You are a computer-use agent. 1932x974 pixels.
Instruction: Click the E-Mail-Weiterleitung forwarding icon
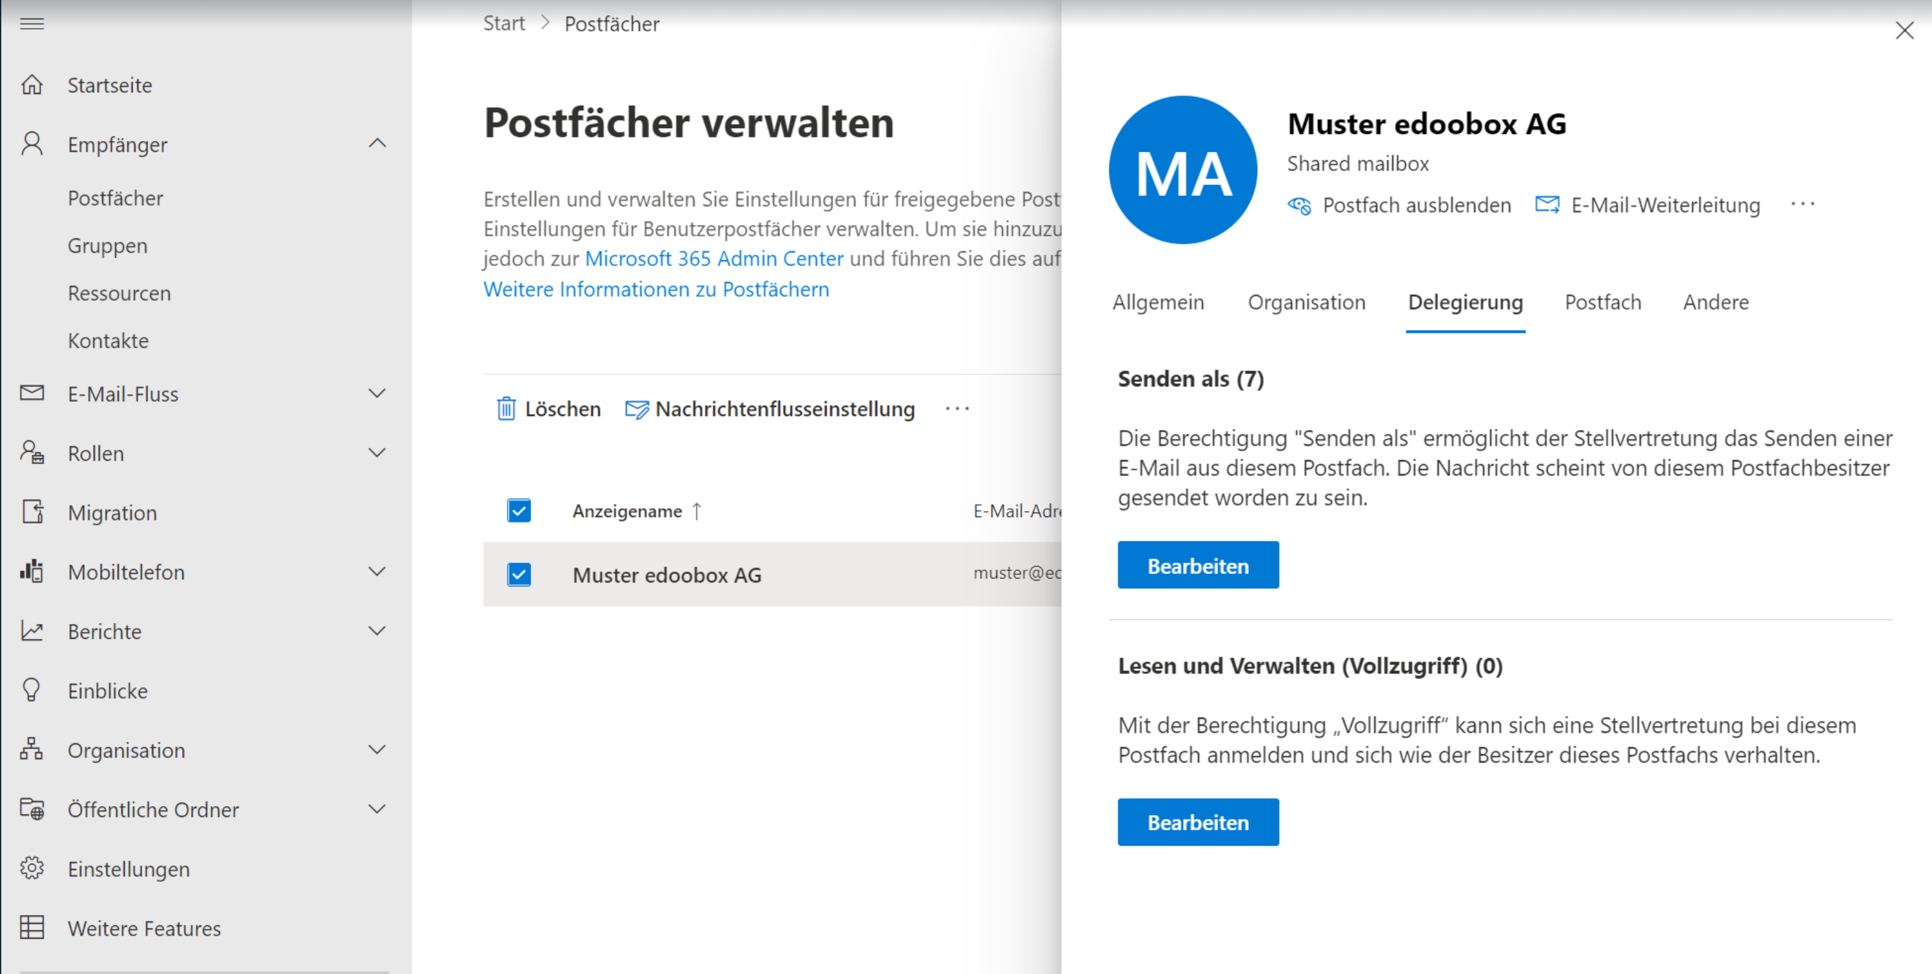click(1546, 204)
